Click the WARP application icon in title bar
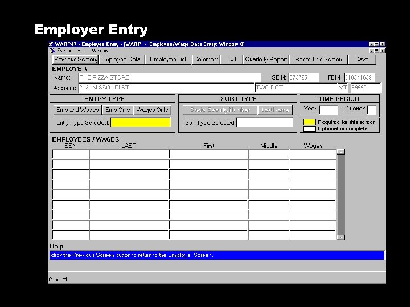 [51, 44]
